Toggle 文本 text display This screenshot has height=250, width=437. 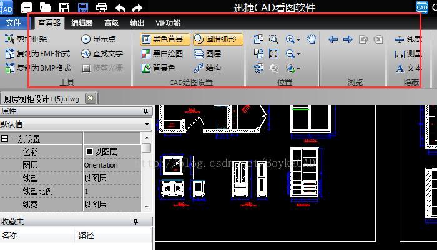click(408, 68)
